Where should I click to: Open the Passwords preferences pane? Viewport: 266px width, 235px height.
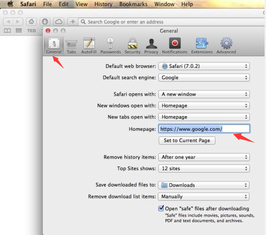pyautogui.click(x=111, y=46)
